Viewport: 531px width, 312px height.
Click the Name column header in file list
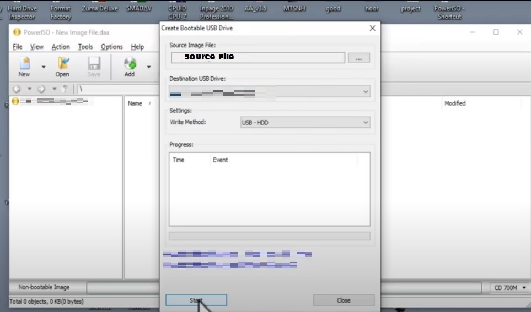pyautogui.click(x=135, y=103)
